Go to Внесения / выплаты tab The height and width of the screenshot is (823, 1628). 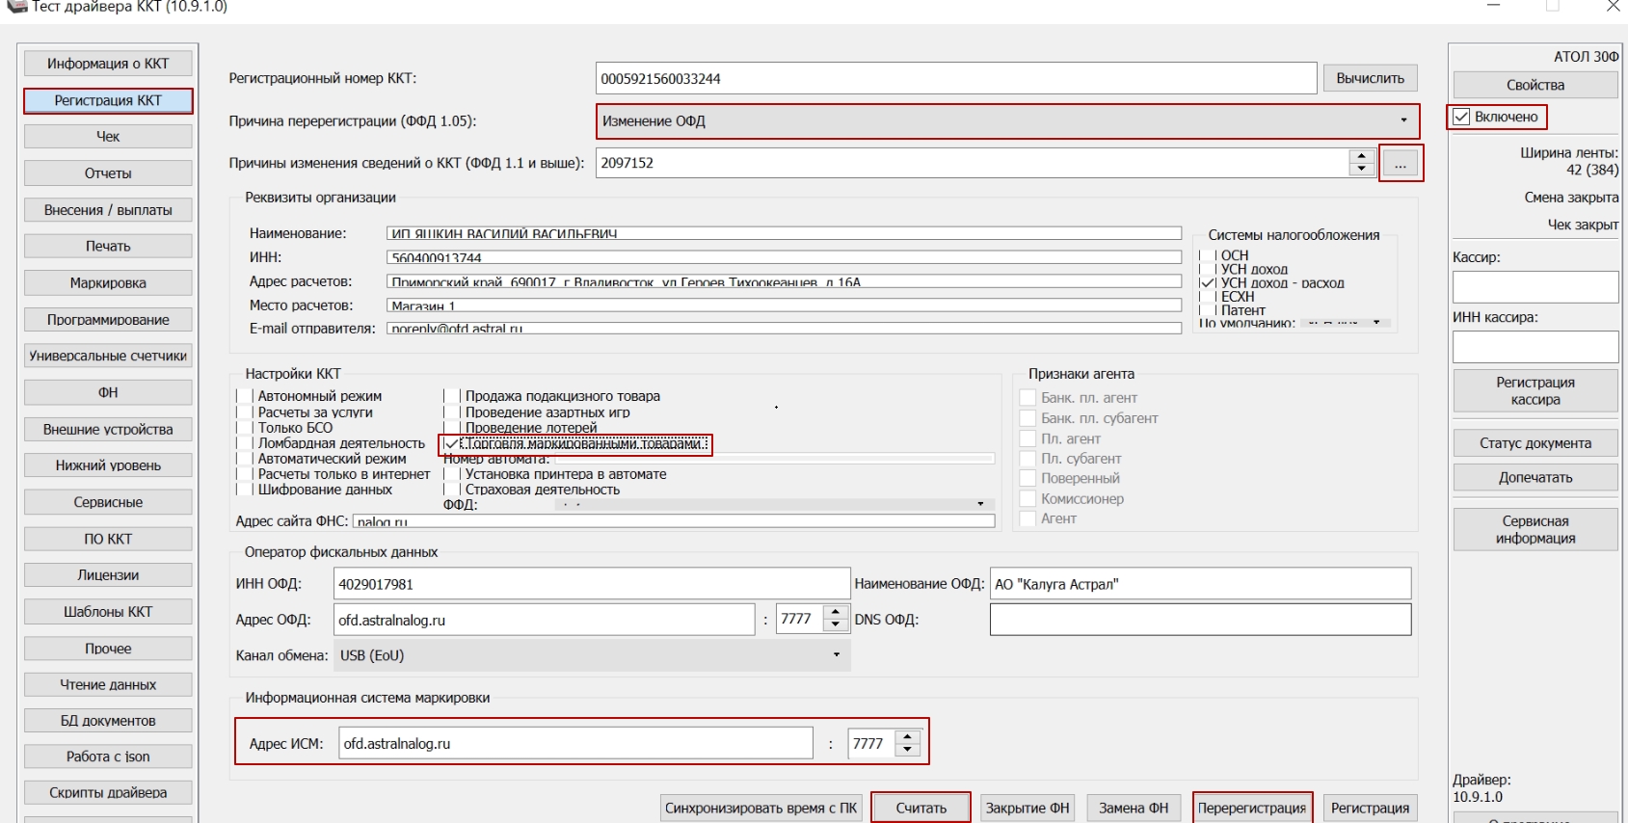coord(108,210)
